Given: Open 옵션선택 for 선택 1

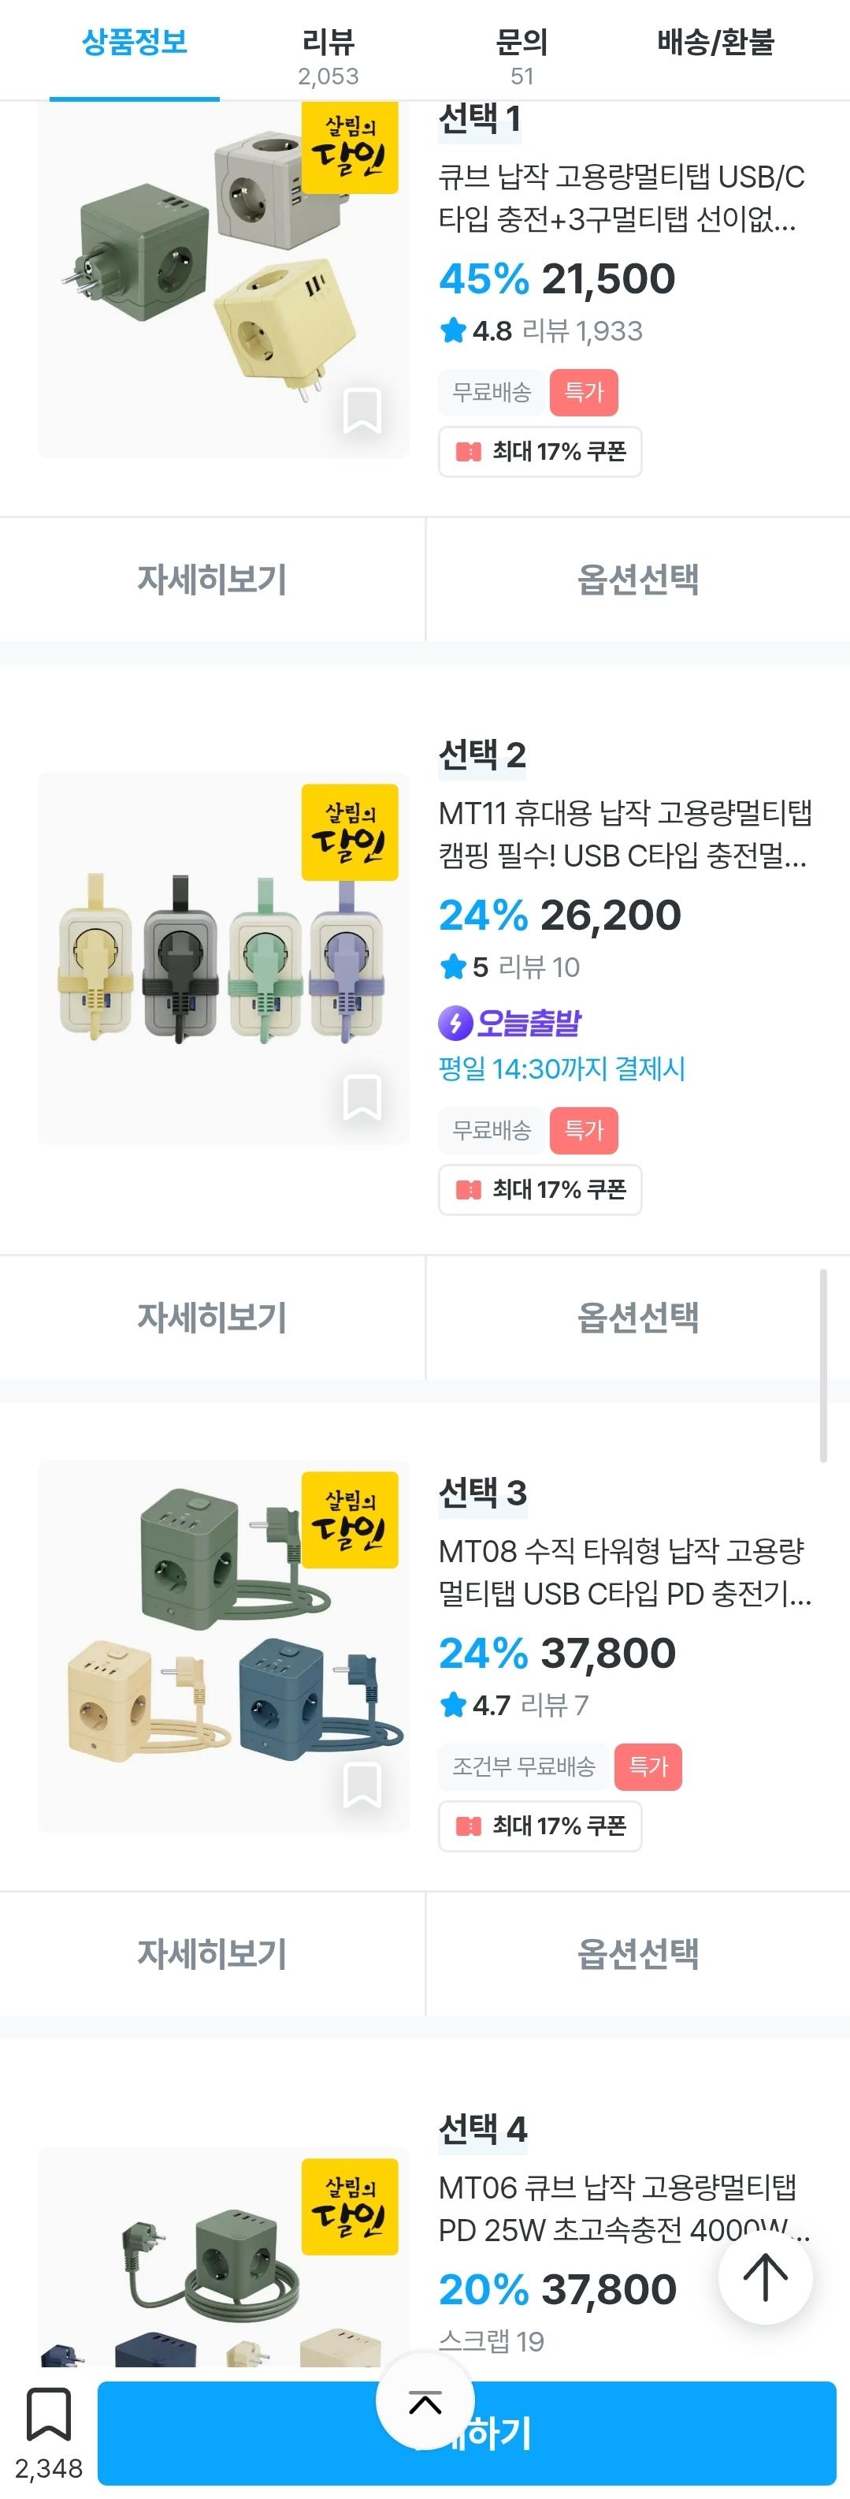Looking at the screenshot, I should click(638, 579).
